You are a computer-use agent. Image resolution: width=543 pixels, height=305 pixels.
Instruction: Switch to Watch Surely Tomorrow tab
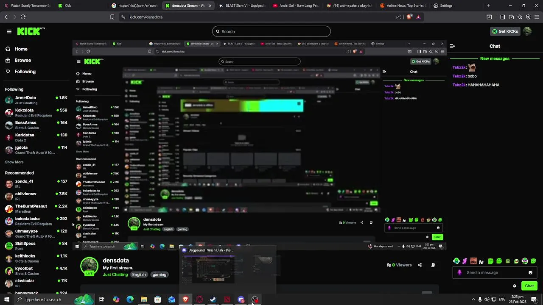(28, 6)
